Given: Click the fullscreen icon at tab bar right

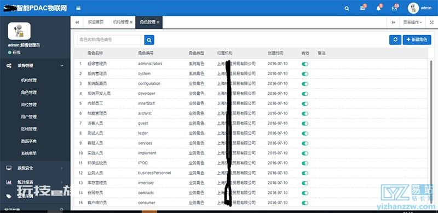Looking at the screenshot, I should pos(431,22).
